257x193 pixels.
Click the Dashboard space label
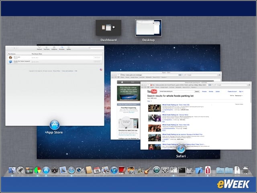[x=108, y=40]
